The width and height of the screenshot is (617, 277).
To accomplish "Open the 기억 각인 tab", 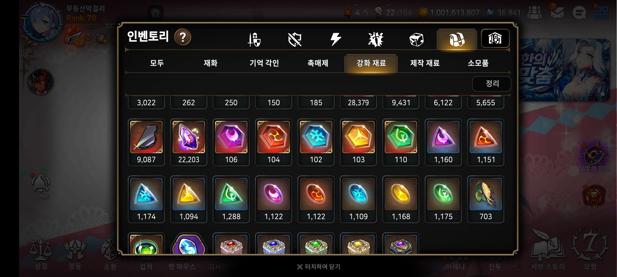I will 264,63.
